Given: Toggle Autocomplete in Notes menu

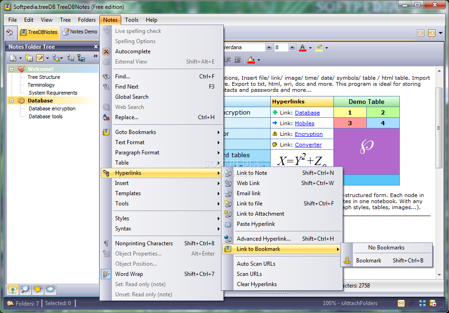Looking at the screenshot, I should coord(162,51).
